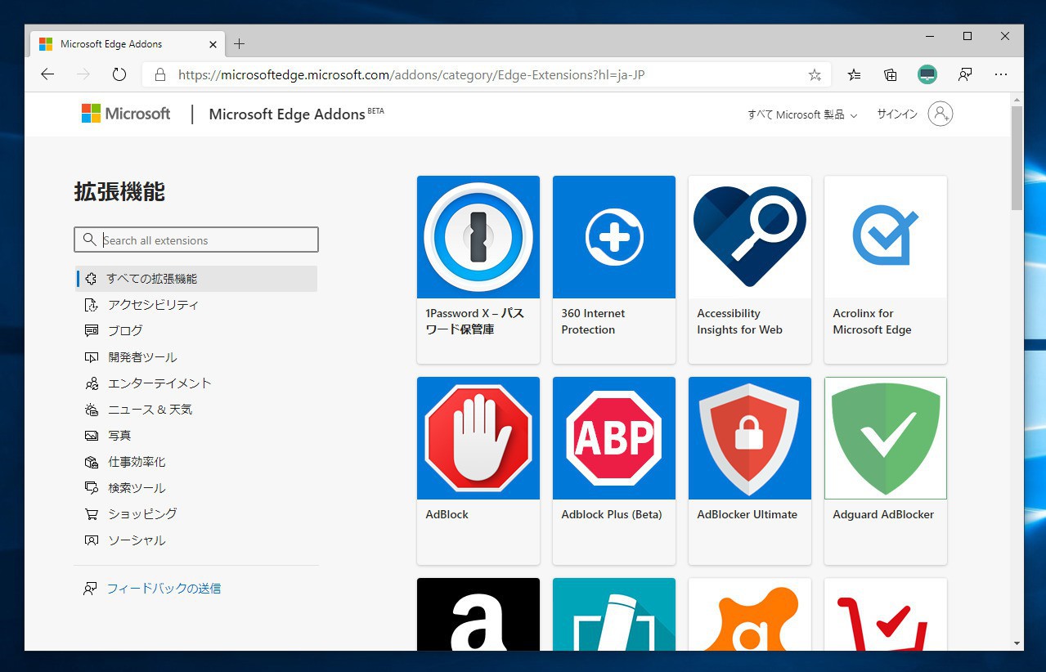Open the feedback person icon in toolbar

(965, 74)
